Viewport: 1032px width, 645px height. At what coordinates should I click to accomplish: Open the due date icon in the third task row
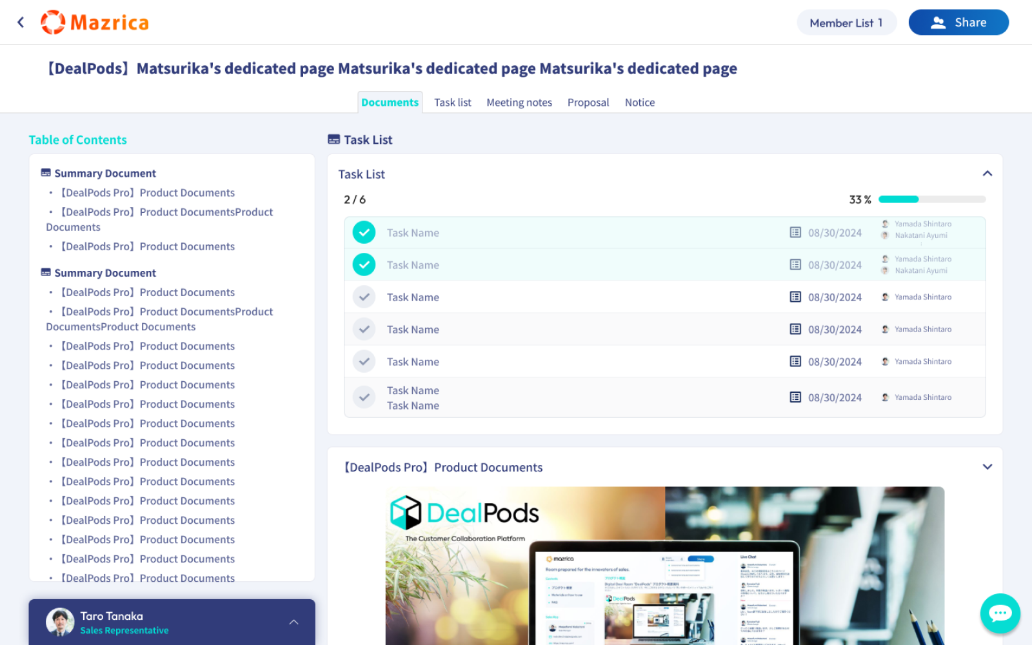pyautogui.click(x=795, y=297)
